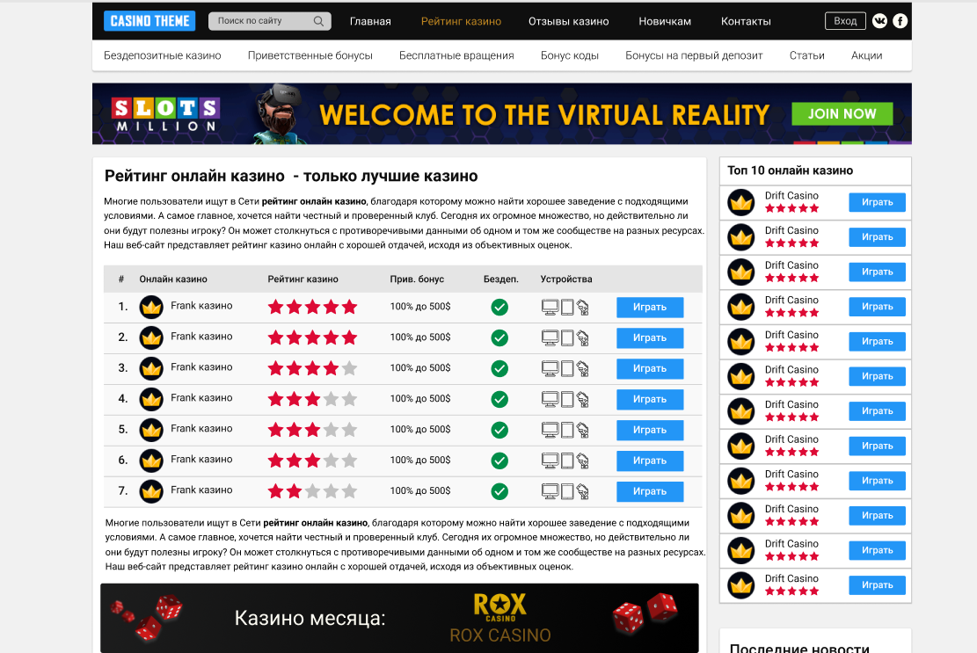Click the crown logo in table row 7

point(150,491)
